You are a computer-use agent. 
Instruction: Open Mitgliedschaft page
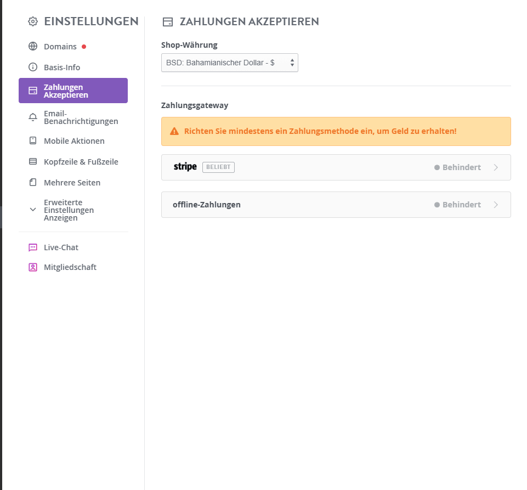point(73,267)
